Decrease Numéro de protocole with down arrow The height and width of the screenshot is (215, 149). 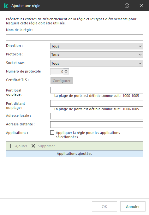click(66, 73)
